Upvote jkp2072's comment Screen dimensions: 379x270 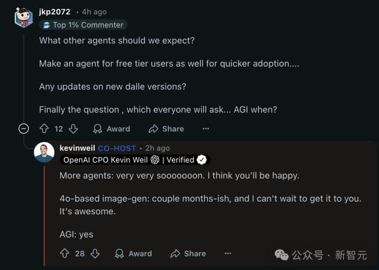click(x=44, y=129)
